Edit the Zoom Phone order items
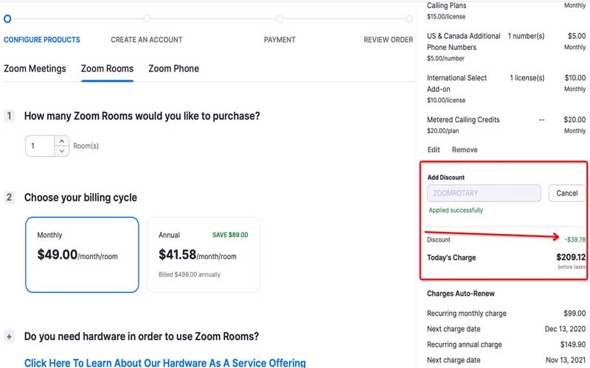Screen dimensions: 590x368 (434, 149)
